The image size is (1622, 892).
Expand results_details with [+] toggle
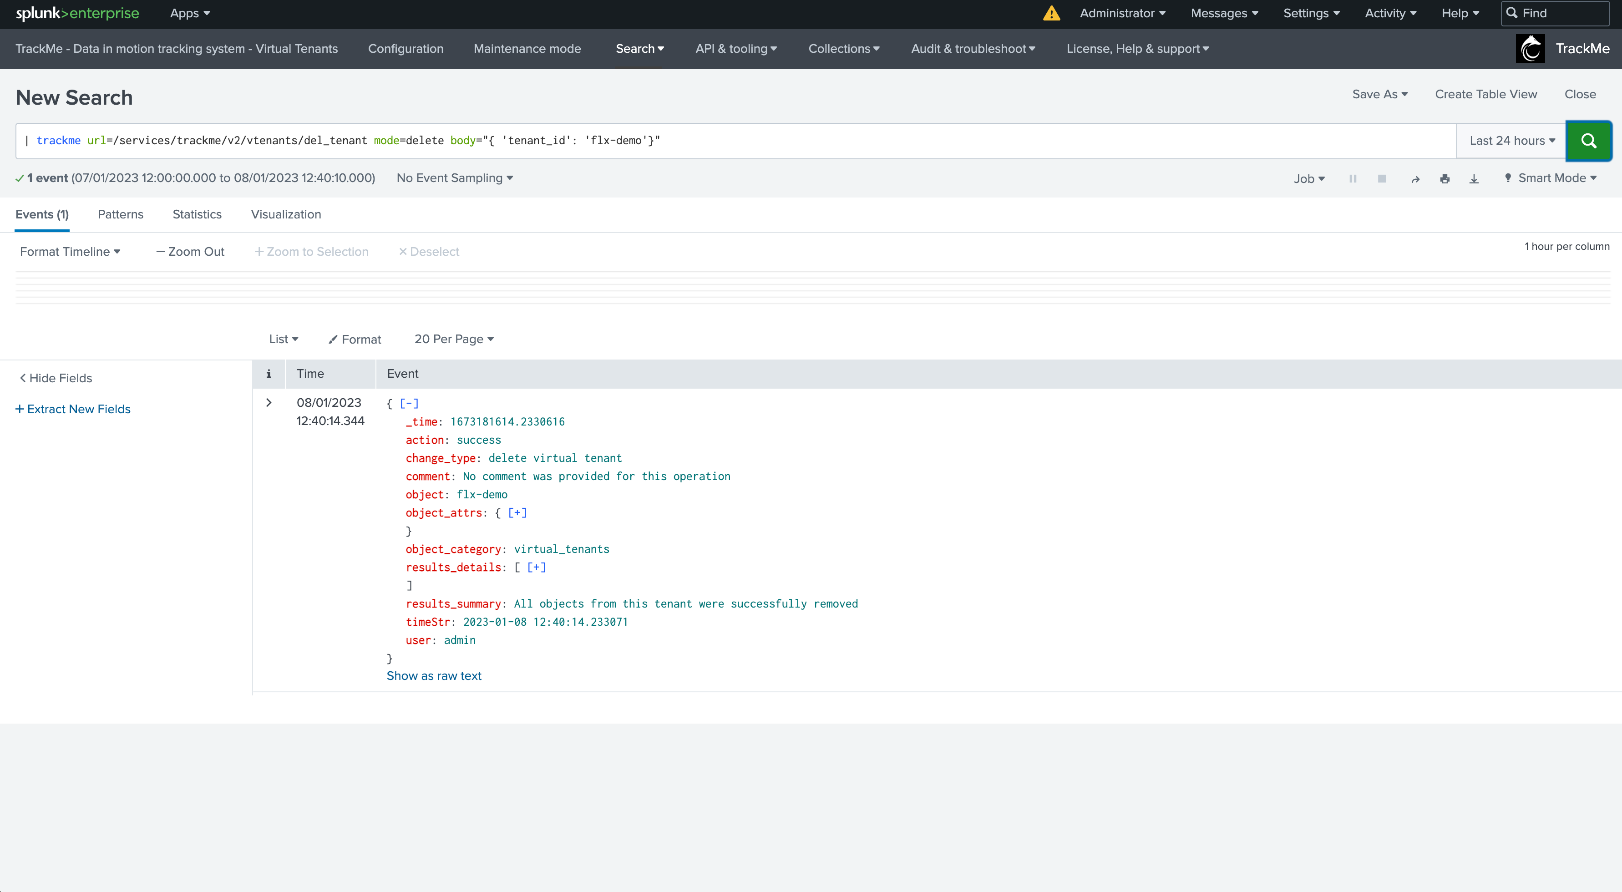tap(537, 567)
